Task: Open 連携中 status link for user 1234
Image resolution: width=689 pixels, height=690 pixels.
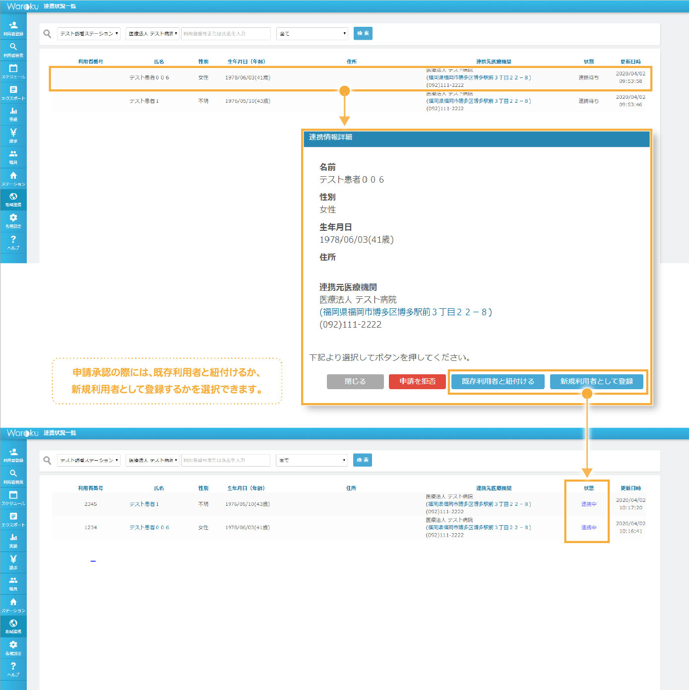Action: click(589, 527)
